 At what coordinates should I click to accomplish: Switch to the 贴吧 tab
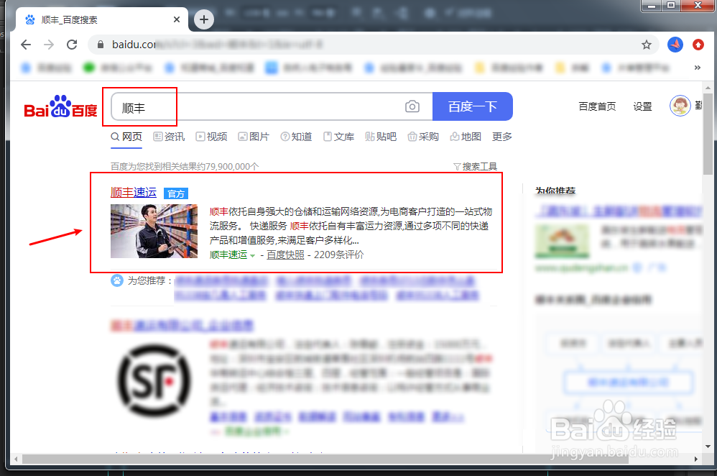point(381,137)
